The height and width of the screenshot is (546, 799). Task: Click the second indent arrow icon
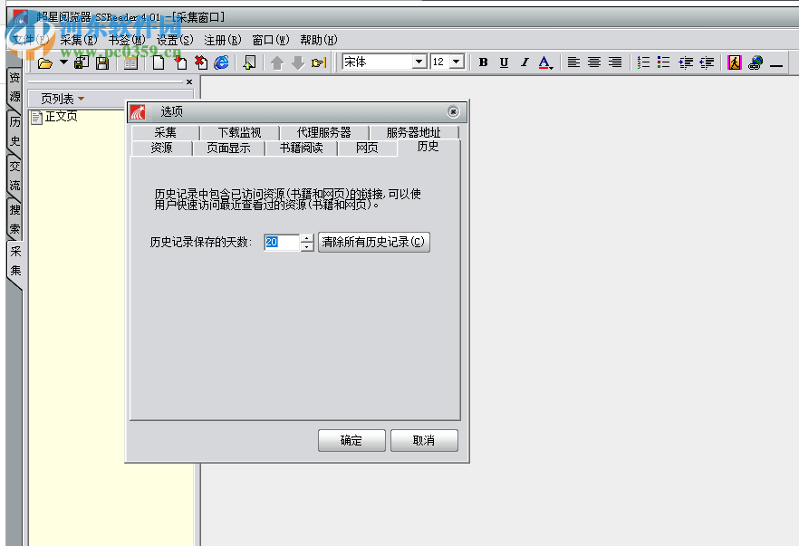tap(707, 62)
